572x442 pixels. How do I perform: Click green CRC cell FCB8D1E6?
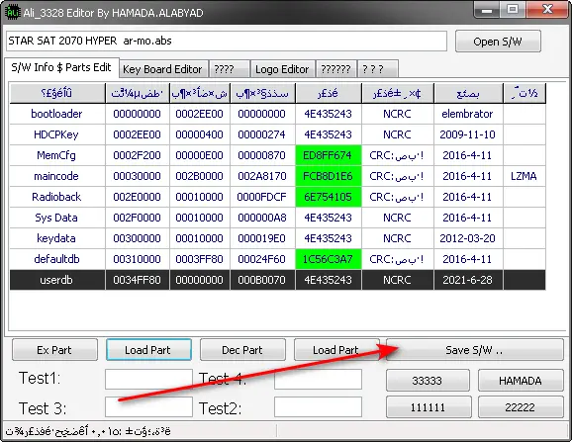[x=329, y=176]
